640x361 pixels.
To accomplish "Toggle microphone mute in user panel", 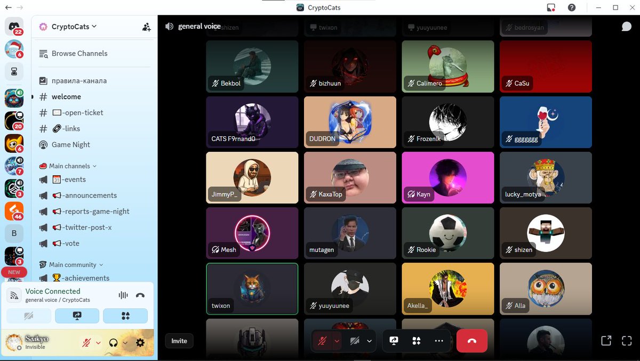I will (86, 342).
